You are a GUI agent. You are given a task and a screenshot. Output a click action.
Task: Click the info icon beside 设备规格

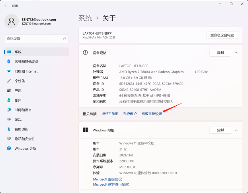(x=85, y=53)
